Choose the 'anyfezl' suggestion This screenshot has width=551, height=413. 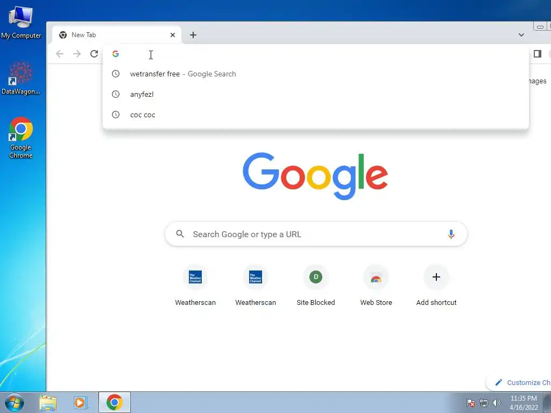click(316, 94)
